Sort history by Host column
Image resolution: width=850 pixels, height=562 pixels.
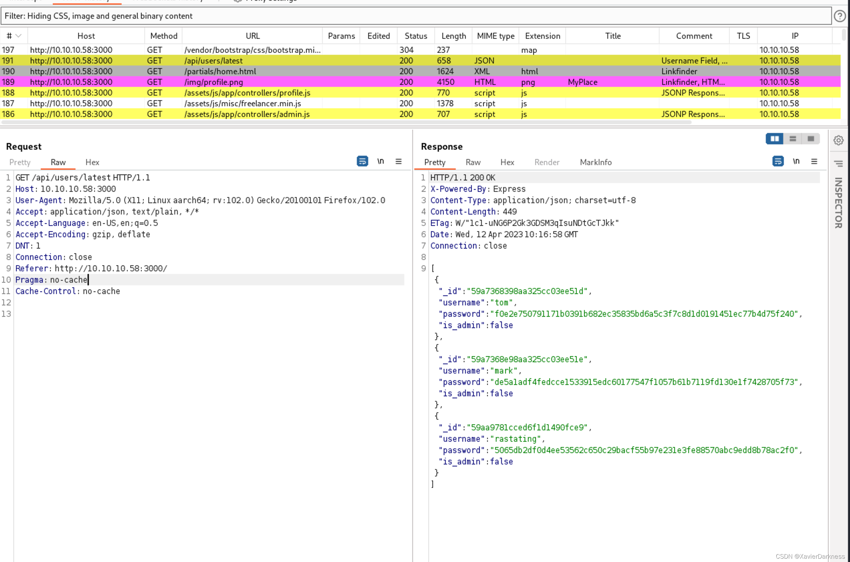[86, 36]
